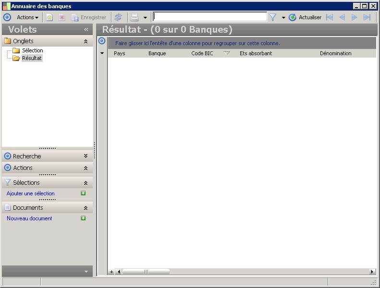Collapse the Documents section
Image resolution: width=380 pixels, height=288 pixels.
(86, 208)
